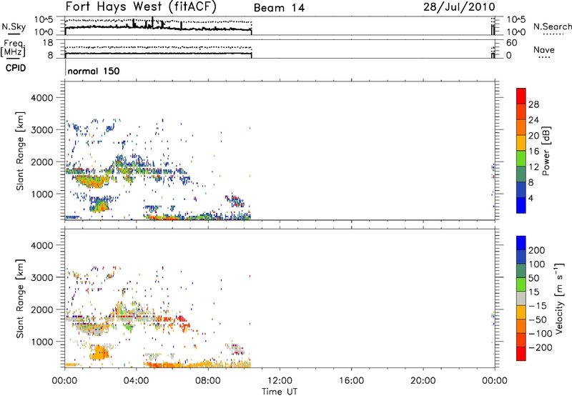This screenshot has height=396, width=572.
Task: Click the "Fort Hays West (fitACF)" plot title
Action: [141, 6]
